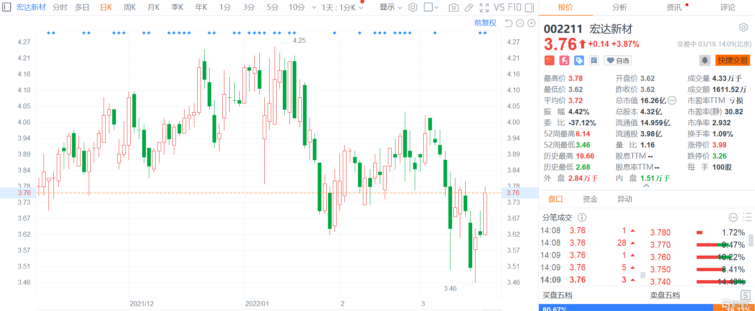Image resolution: width=755 pixels, height=311 pixels.
Task: Zoom out chart with minus icon
Action: coord(520,23)
